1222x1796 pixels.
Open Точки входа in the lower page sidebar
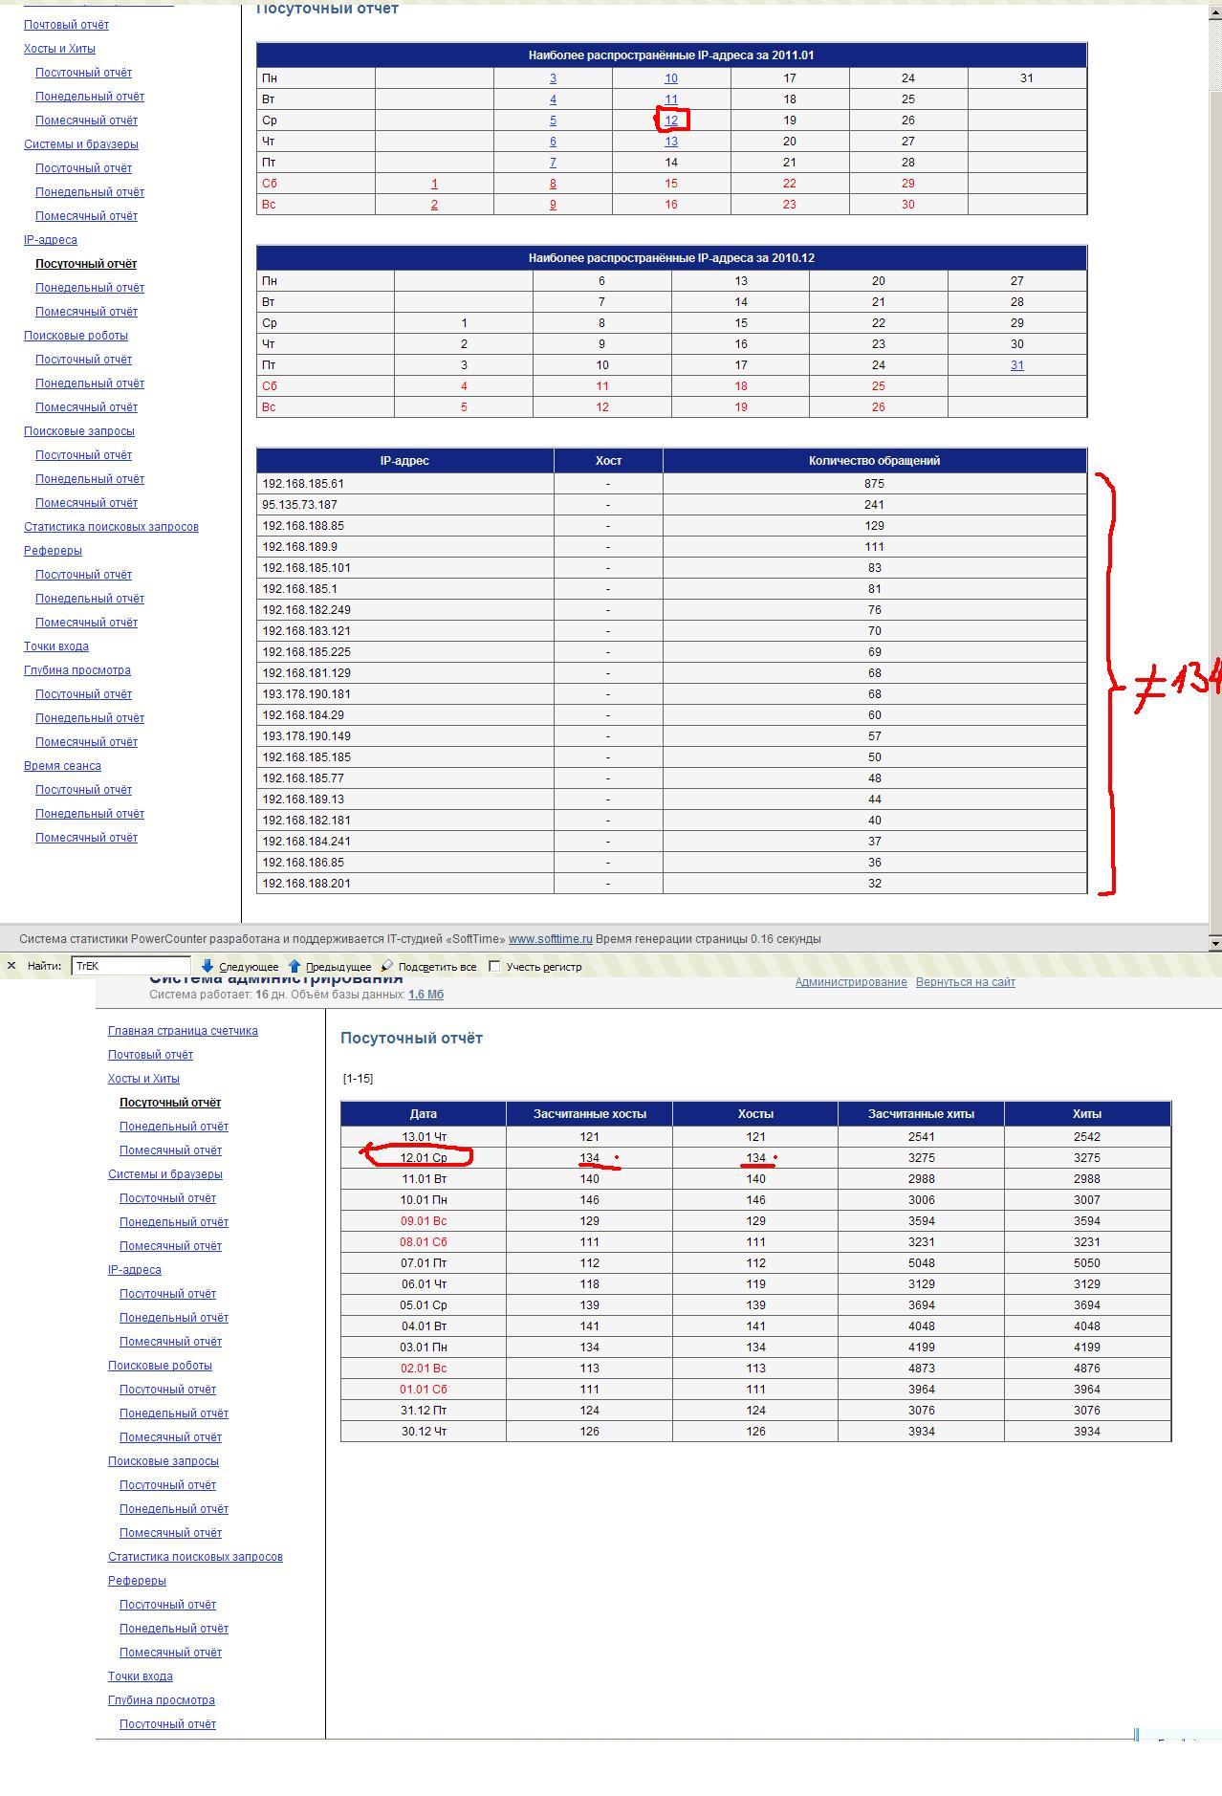(x=141, y=1676)
